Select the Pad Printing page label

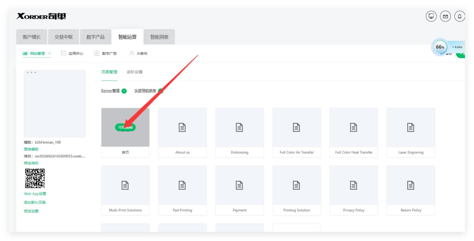click(182, 210)
